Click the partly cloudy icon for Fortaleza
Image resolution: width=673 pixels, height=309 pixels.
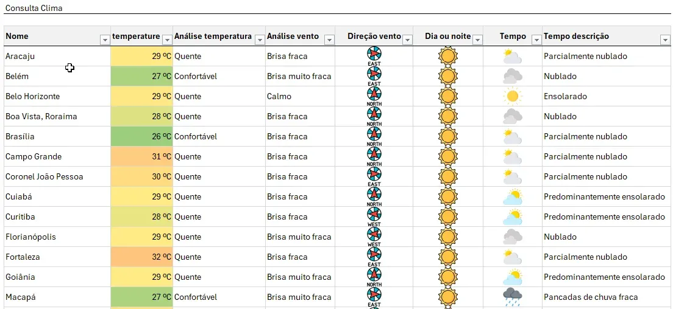[513, 257]
